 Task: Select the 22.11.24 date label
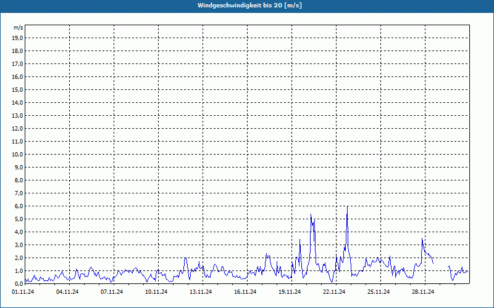coord(334,292)
